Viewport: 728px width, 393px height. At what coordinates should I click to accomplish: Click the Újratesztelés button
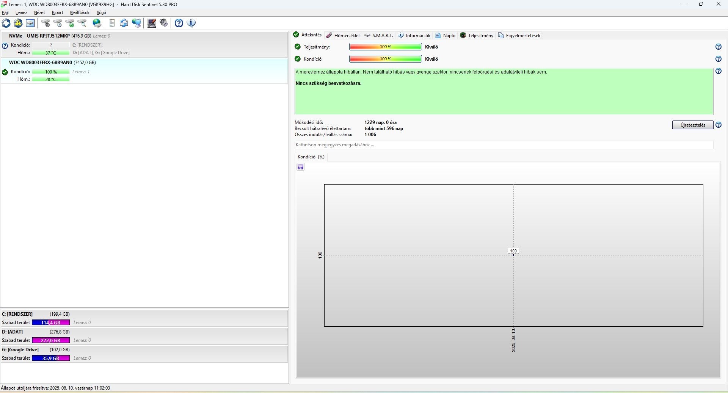pyautogui.click(x=693, y=125)
